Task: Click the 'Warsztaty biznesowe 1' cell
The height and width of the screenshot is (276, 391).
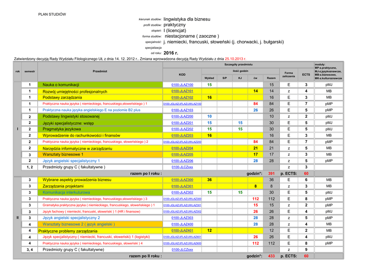Action: (63, 155)
